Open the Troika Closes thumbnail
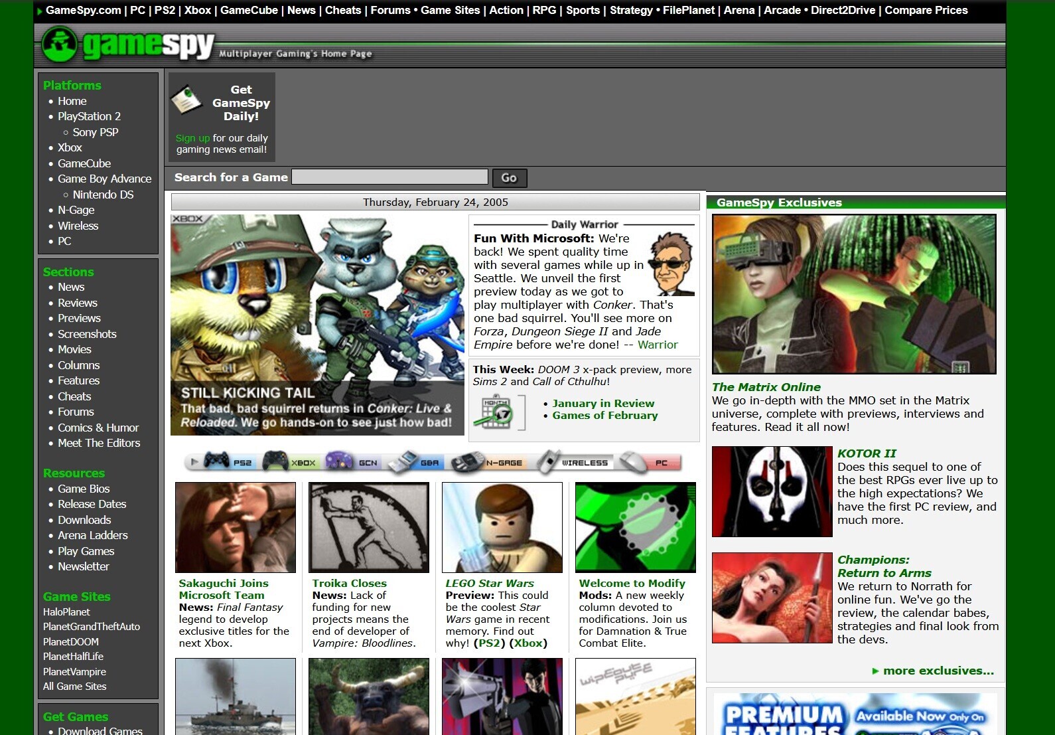 pyautogui.click(x=369, y=527)
